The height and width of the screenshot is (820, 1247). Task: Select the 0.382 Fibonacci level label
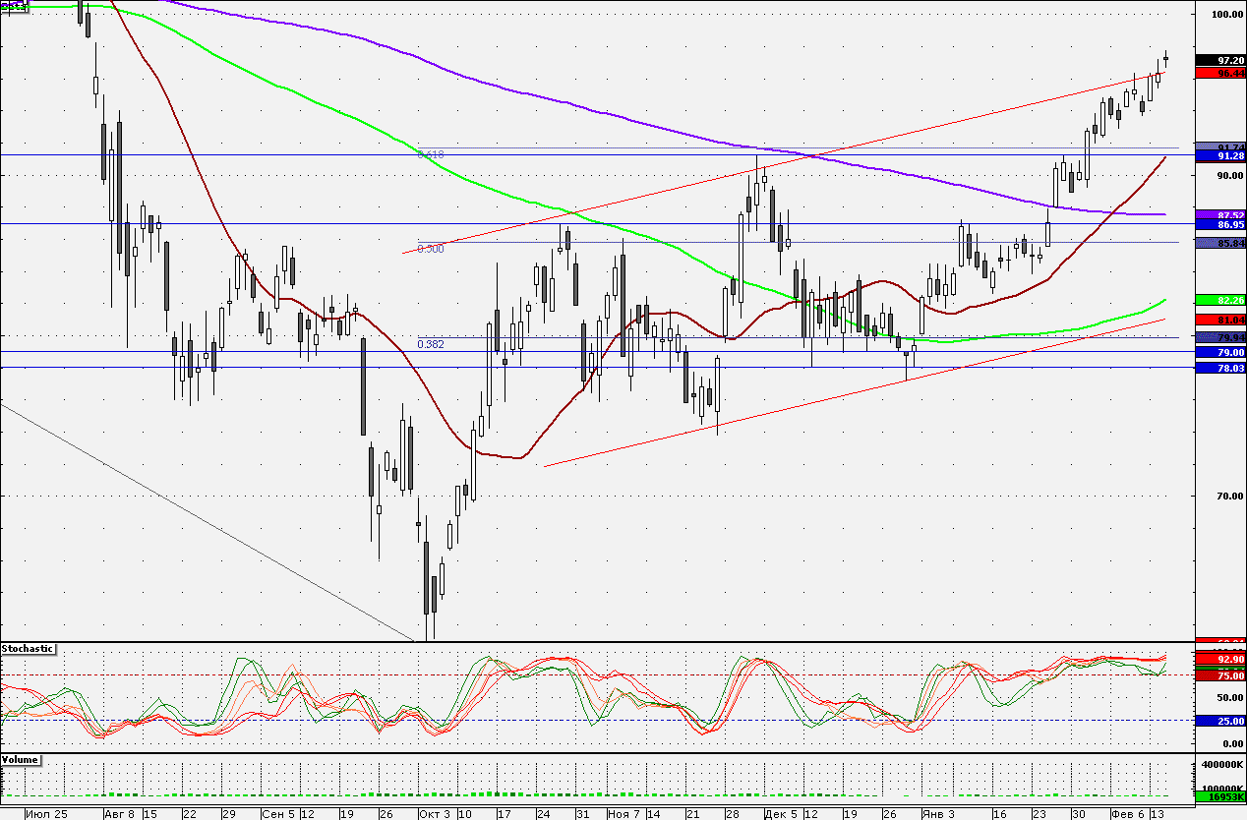point(431,344)
